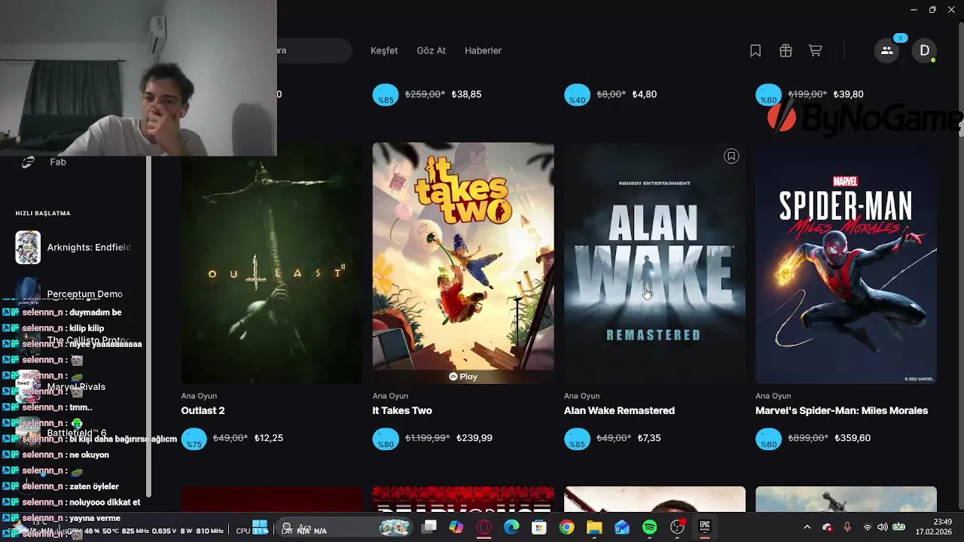Open the Wi-Fi network tray icon

click(x=867, y=528)
